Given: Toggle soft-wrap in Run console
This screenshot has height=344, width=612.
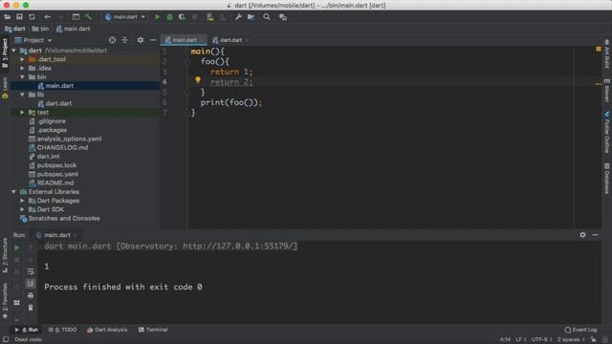Looking at the screenshot, I should point(31,271).
